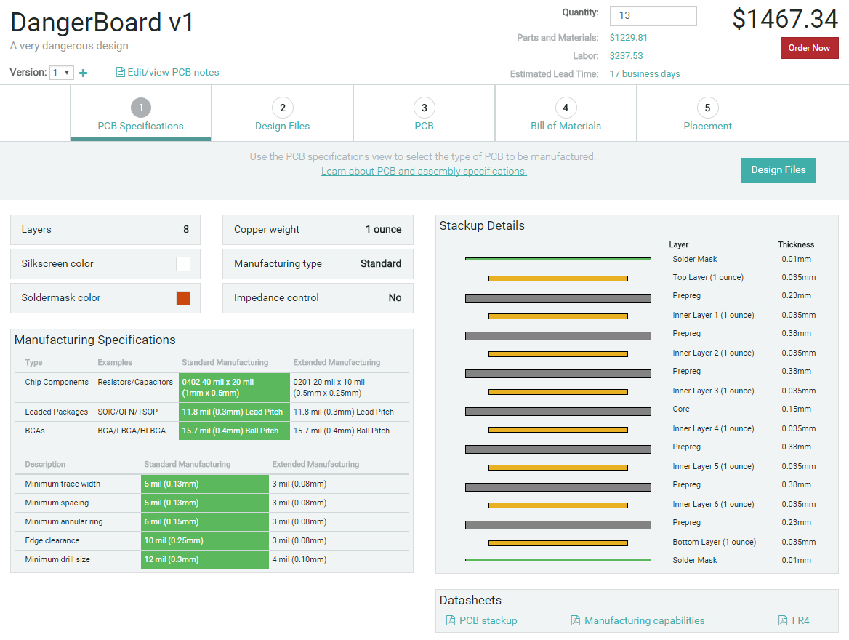The height and width of the screenshot is (640, 849).
Task: Click the Edit/view PCB notes document icon
Action: click(121, 73)
